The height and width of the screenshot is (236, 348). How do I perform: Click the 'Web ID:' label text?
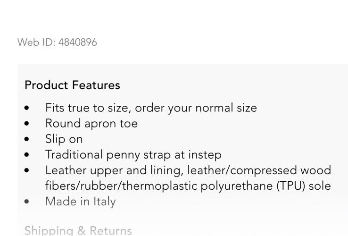(x=36, y=42)
